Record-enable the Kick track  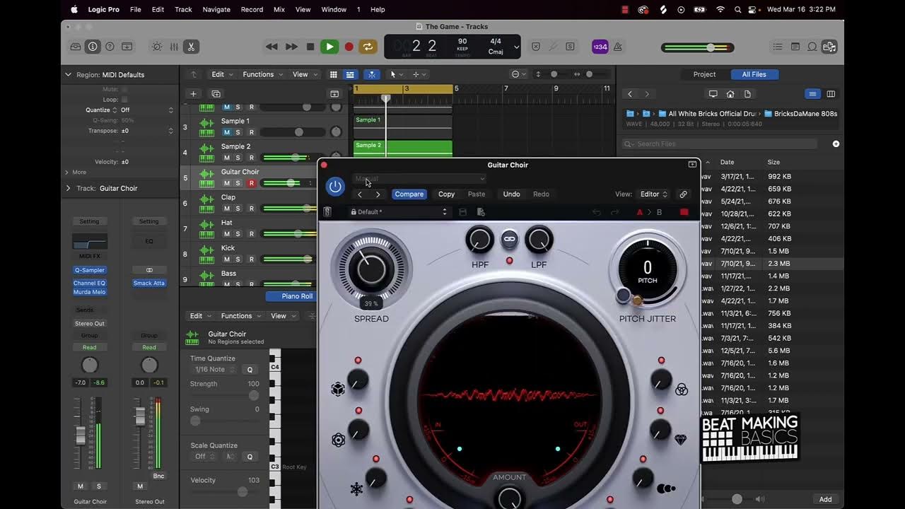[251, 259]
